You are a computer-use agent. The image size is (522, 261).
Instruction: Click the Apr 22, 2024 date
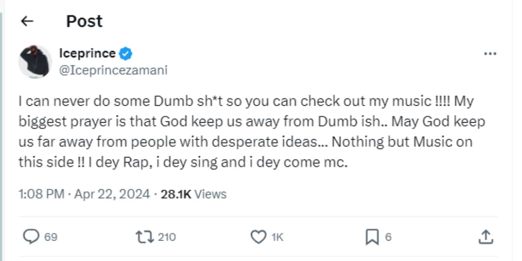(112, 194)
